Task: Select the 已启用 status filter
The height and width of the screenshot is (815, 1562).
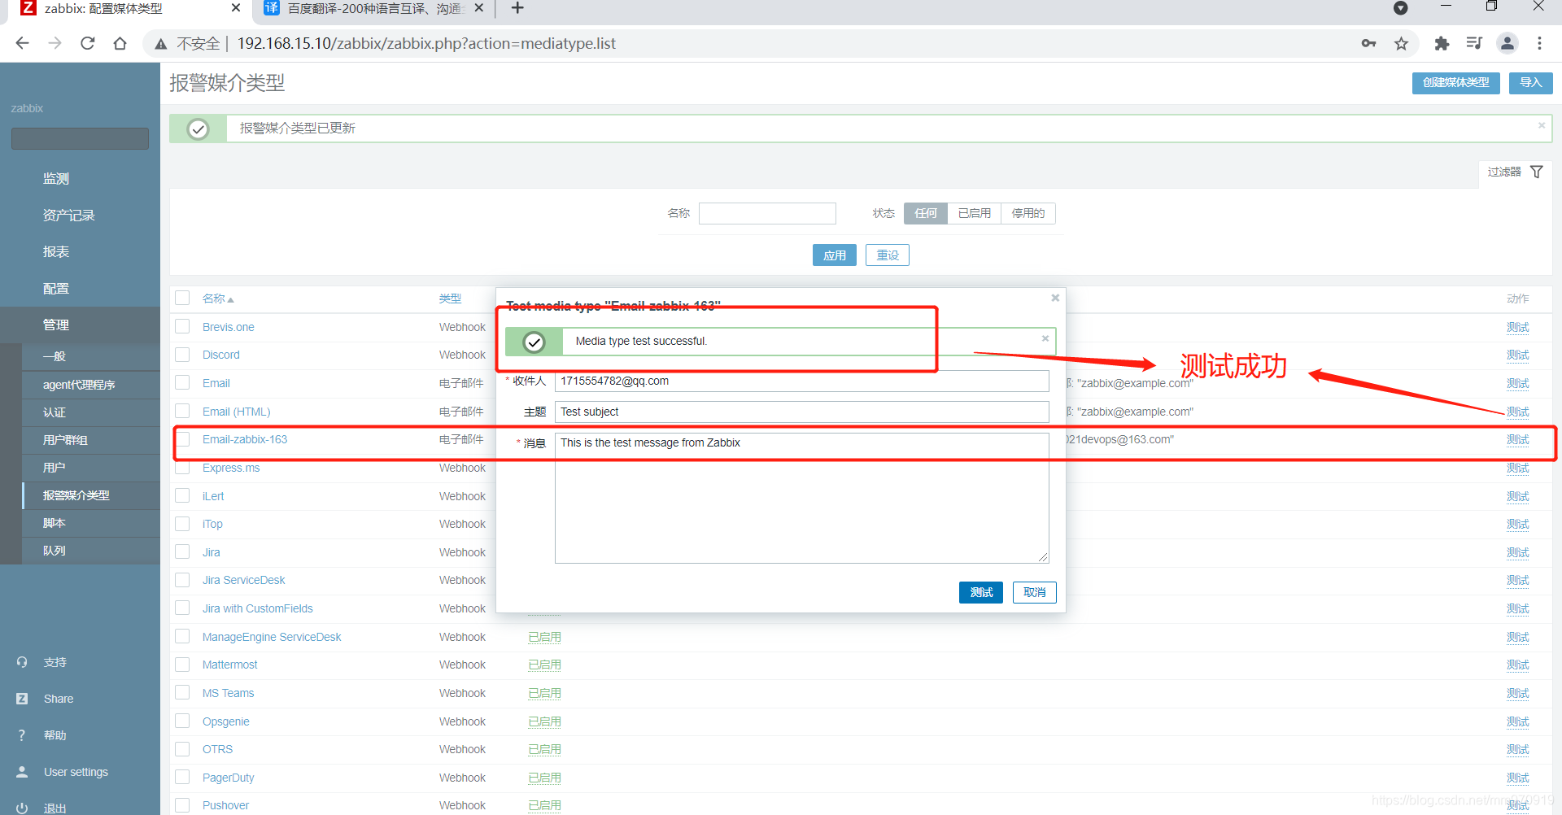Action: 974,213
